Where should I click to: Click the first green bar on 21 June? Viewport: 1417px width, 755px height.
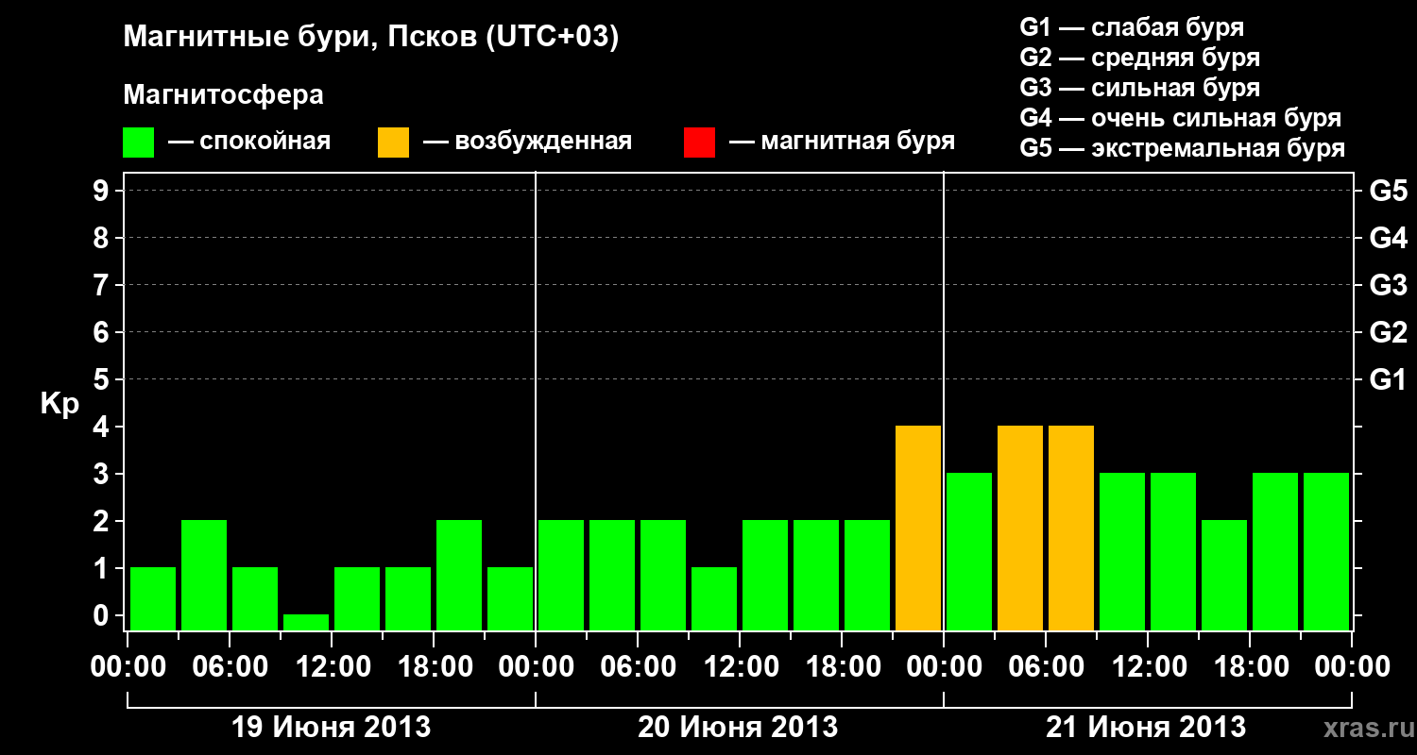coord(969,551)
